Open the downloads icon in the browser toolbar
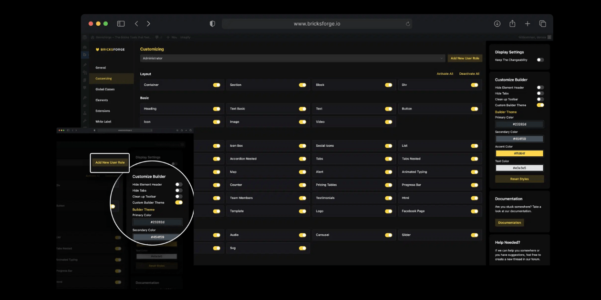Image resolution: width=601 pixels, height=300 pixels. [x=497, y=23]
